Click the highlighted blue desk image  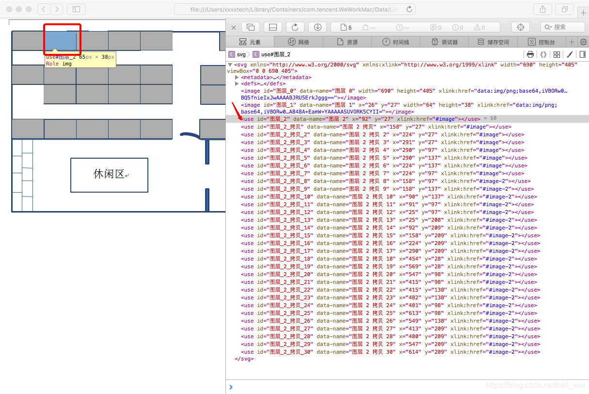[x=61, y=41]
